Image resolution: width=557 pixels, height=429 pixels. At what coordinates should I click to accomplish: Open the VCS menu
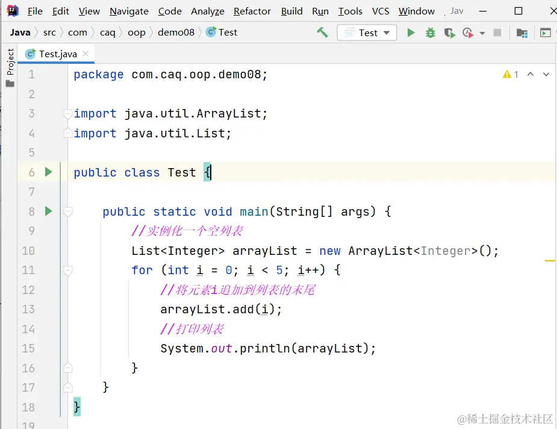click(x=381, y=11)
